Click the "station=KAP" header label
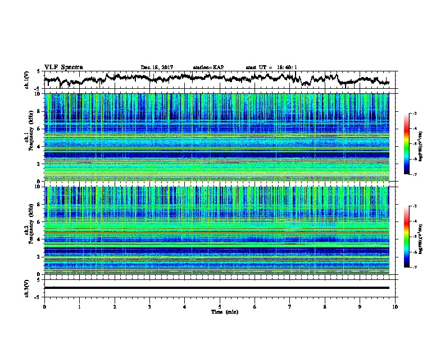The image size is (445, 344). 208,67
